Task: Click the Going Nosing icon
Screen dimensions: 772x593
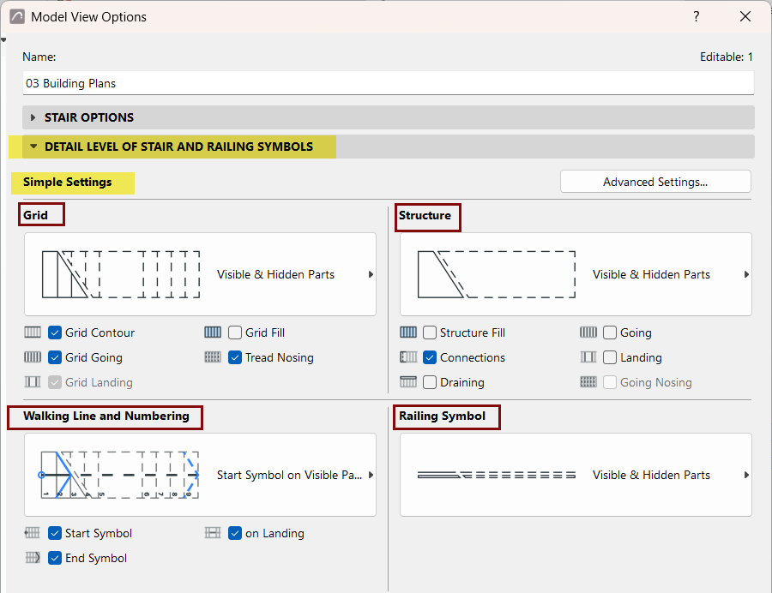Action: 588,382
